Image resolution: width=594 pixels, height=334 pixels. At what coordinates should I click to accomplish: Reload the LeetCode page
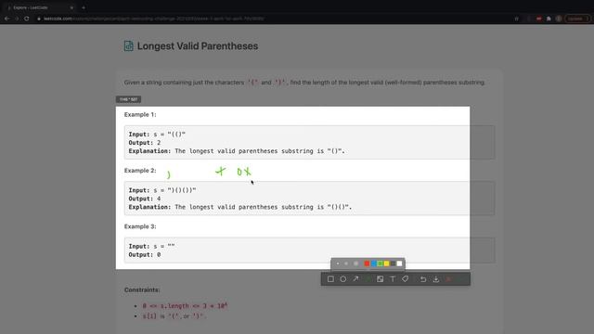(x=27, y=19)
